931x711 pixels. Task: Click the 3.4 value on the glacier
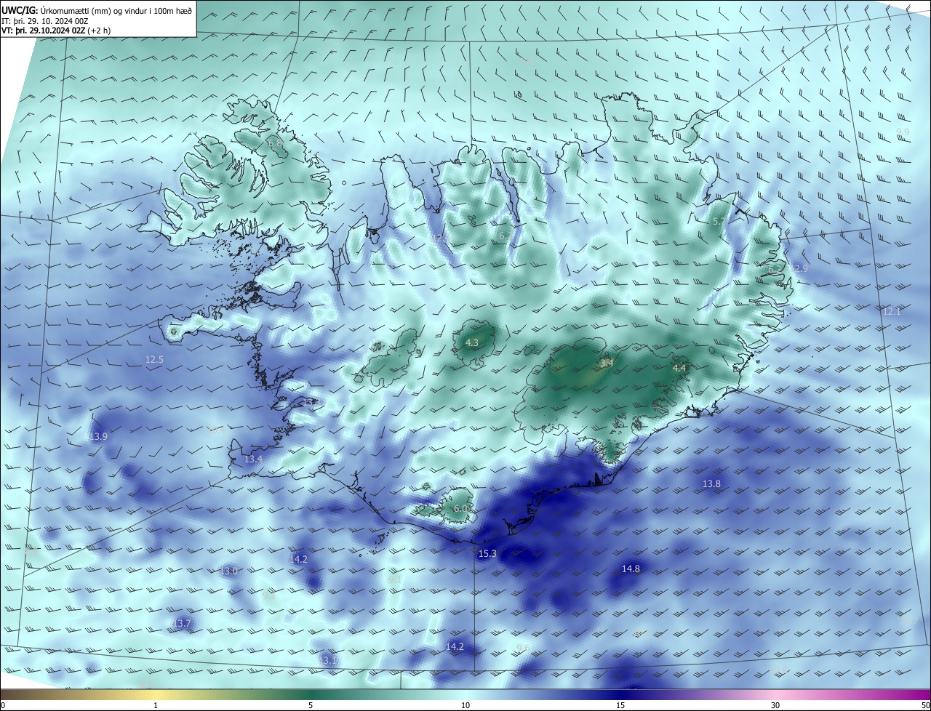coord(607,363)
